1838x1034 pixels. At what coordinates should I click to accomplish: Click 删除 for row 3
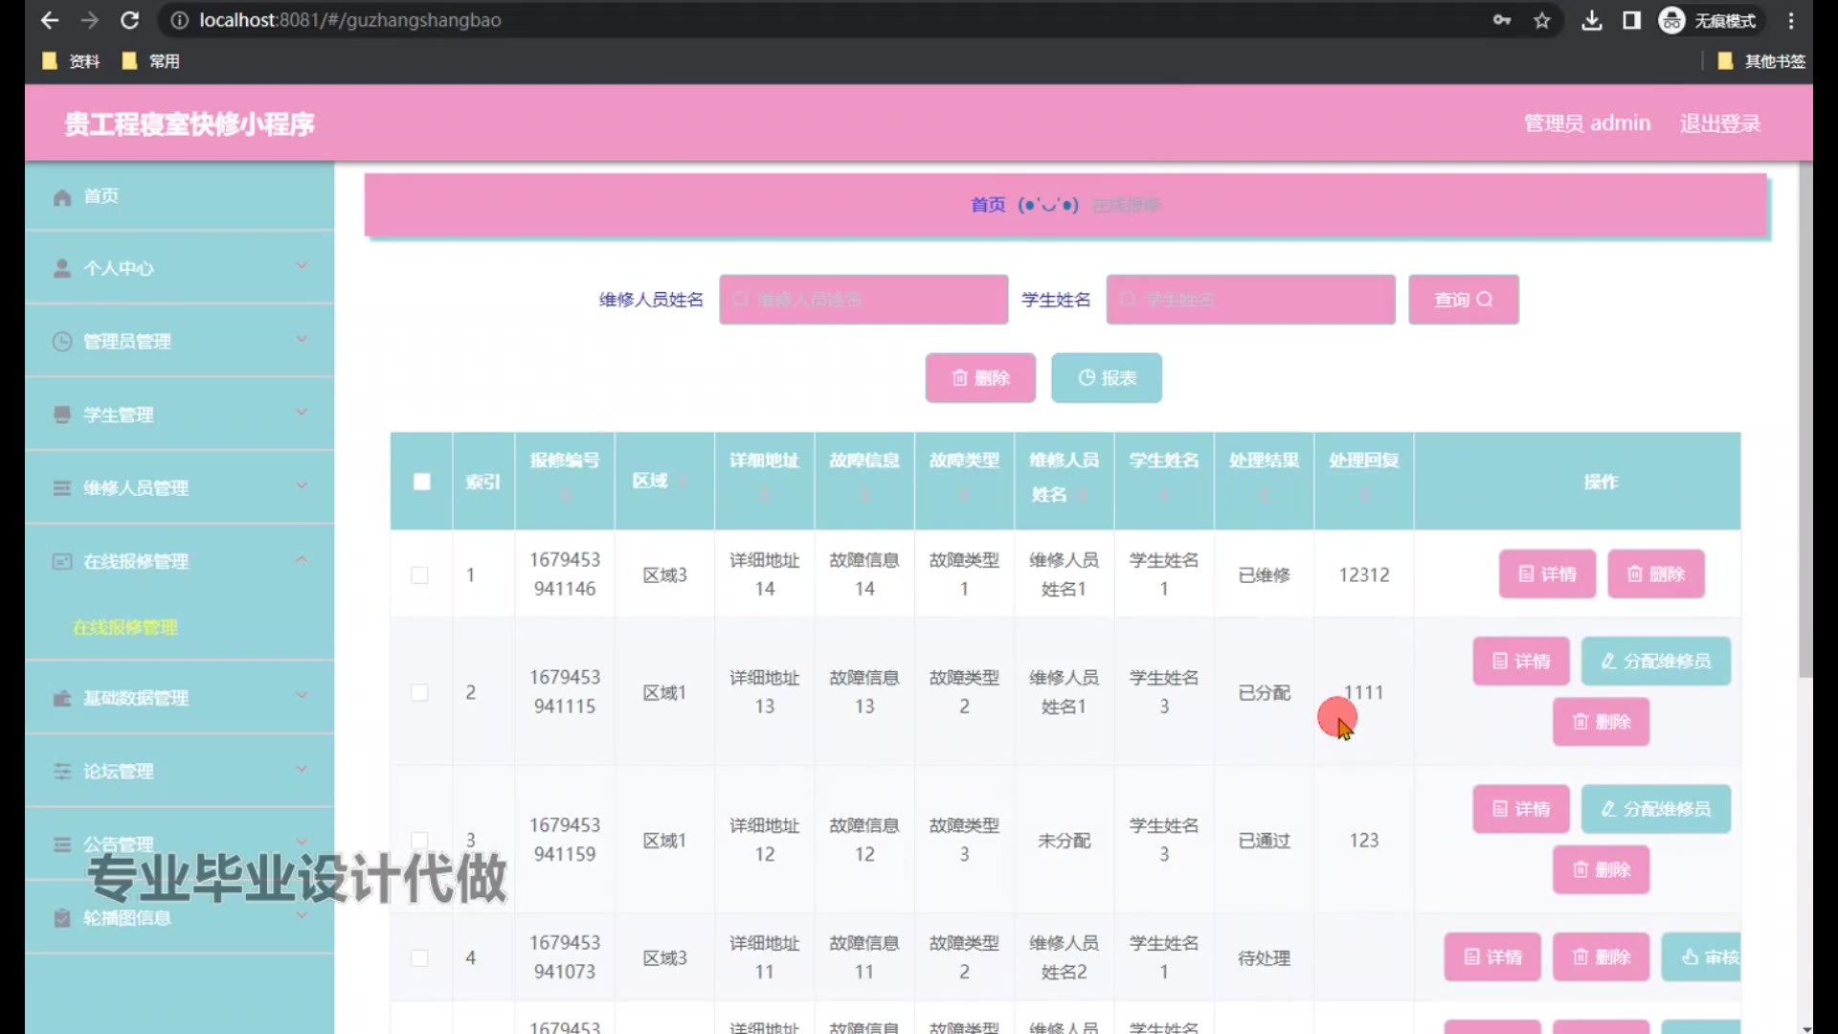click(x=1602, y=870)
